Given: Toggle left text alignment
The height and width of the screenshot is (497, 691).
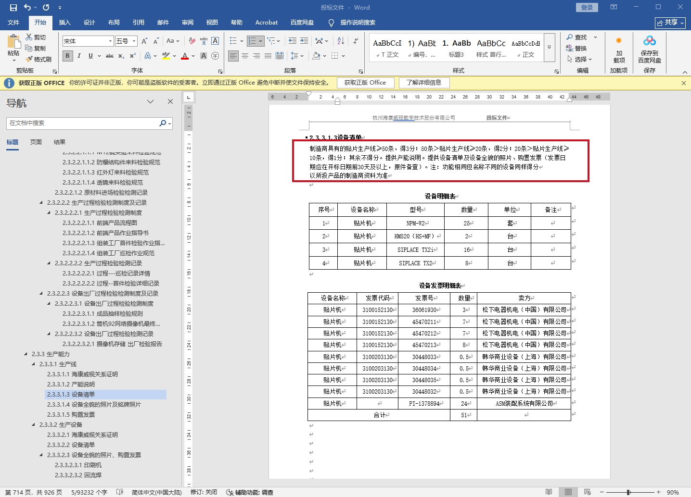Looking at the screenshot, I should [x=233, y=56].
